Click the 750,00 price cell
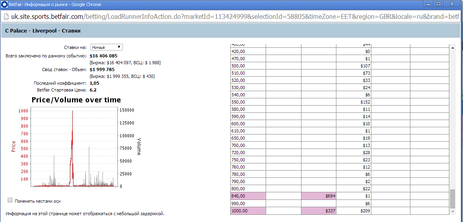Screen dimensions: 463x222 pos(248,159)
